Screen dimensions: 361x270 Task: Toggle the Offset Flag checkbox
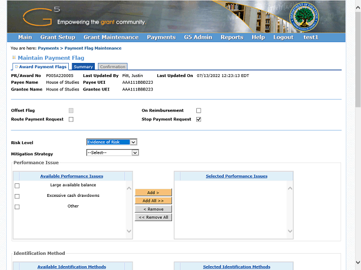(71, 111)
